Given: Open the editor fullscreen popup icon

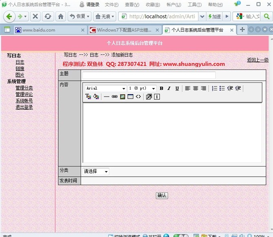Looking at the screenshot, I should coord(149,97).
